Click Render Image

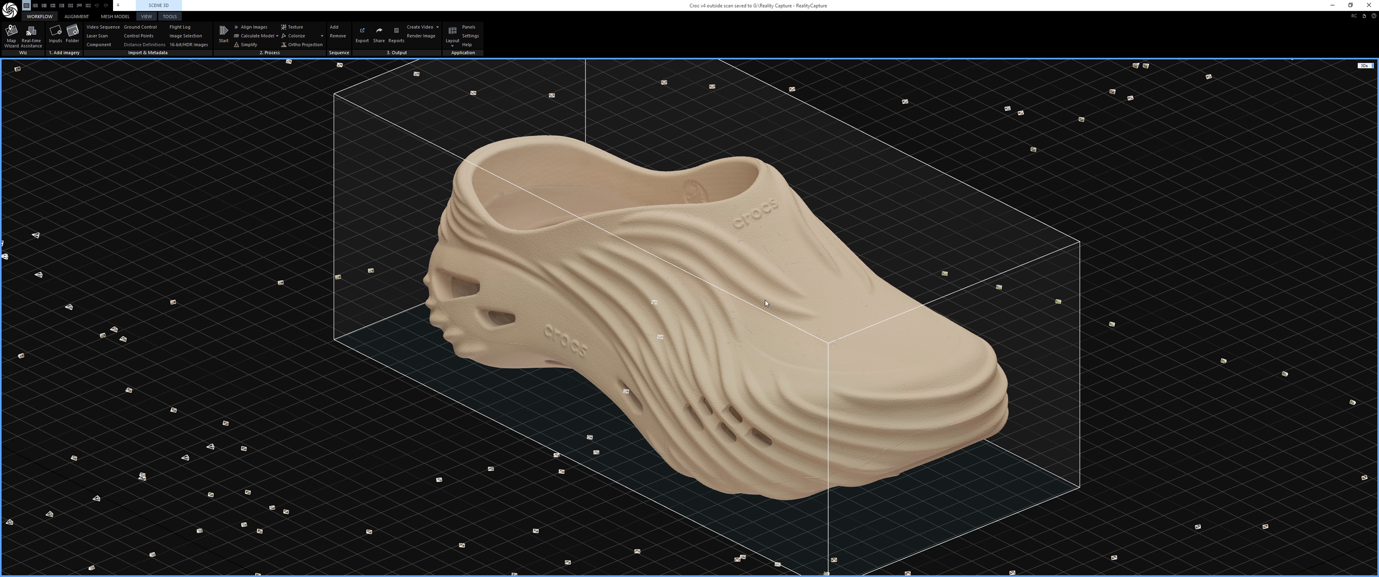[x=421, y=36]
